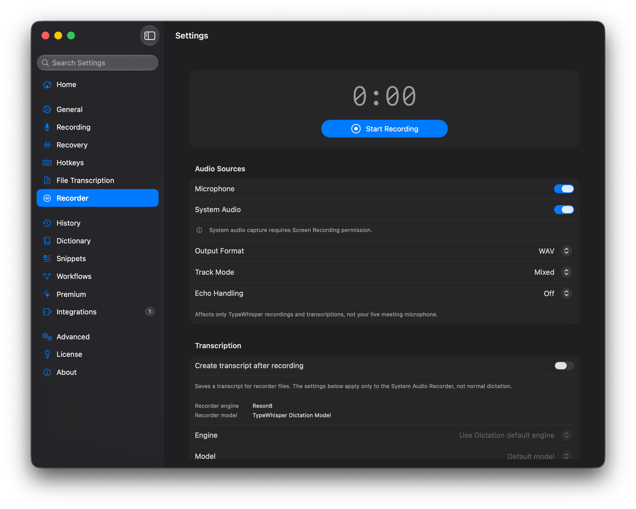Select Snippets in the sidebar
636x509 pixels.
pyautogui.click(x=97, y=259)
